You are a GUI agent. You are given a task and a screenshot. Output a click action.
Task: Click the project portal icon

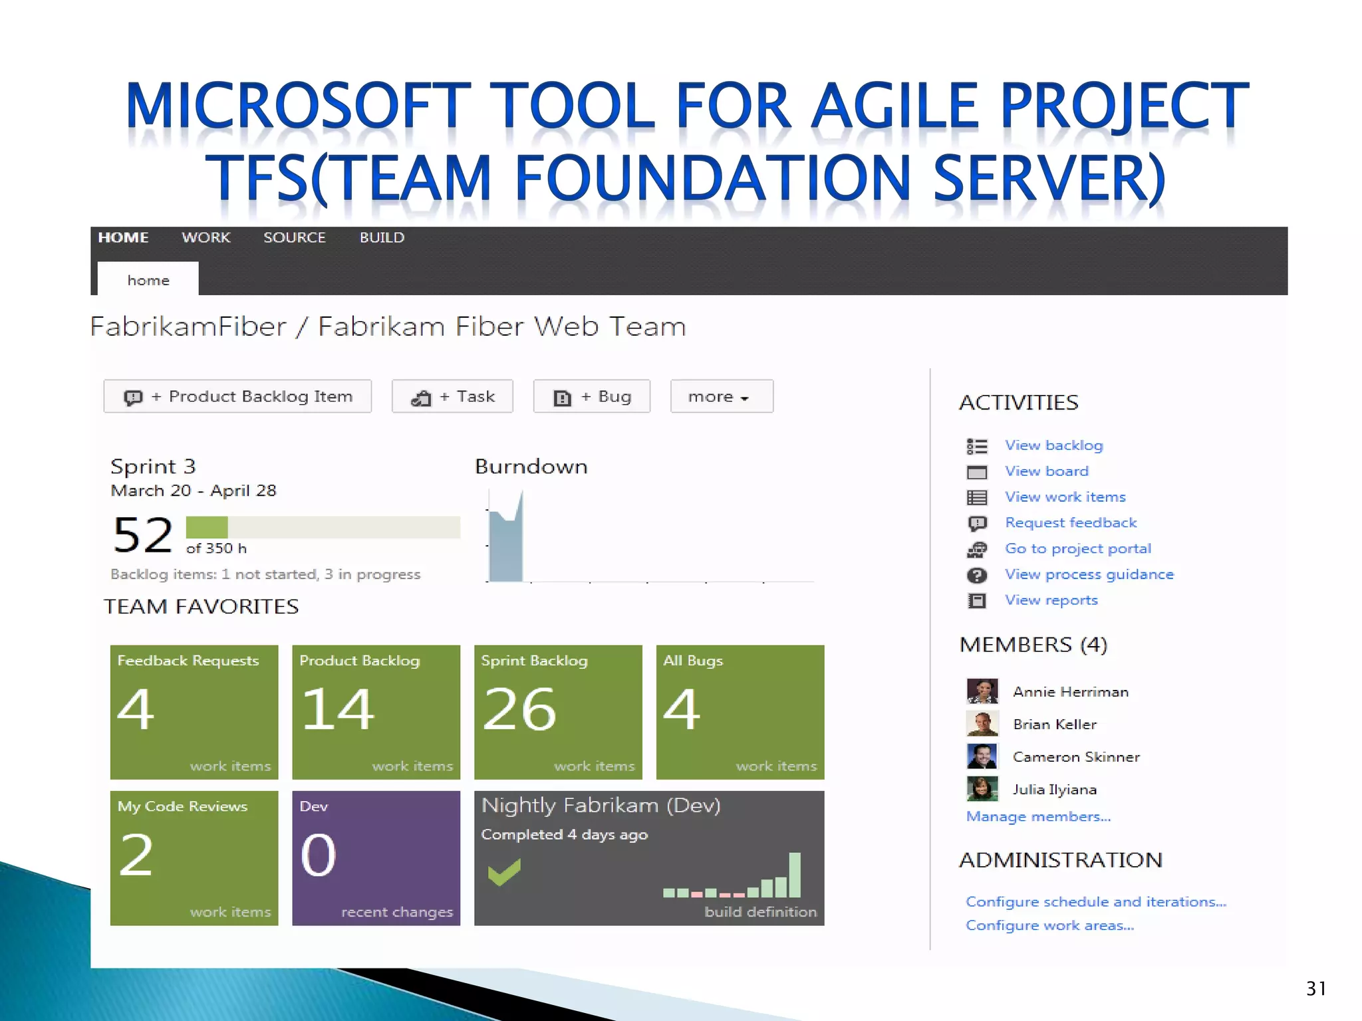976,549
